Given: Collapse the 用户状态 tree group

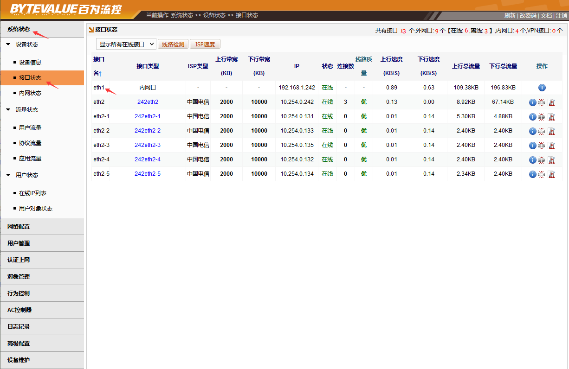Looking at the screenshot, I should point(8,175).
